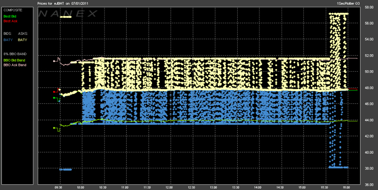Click the 46.00 price axis label

click(x=369, y=104)
